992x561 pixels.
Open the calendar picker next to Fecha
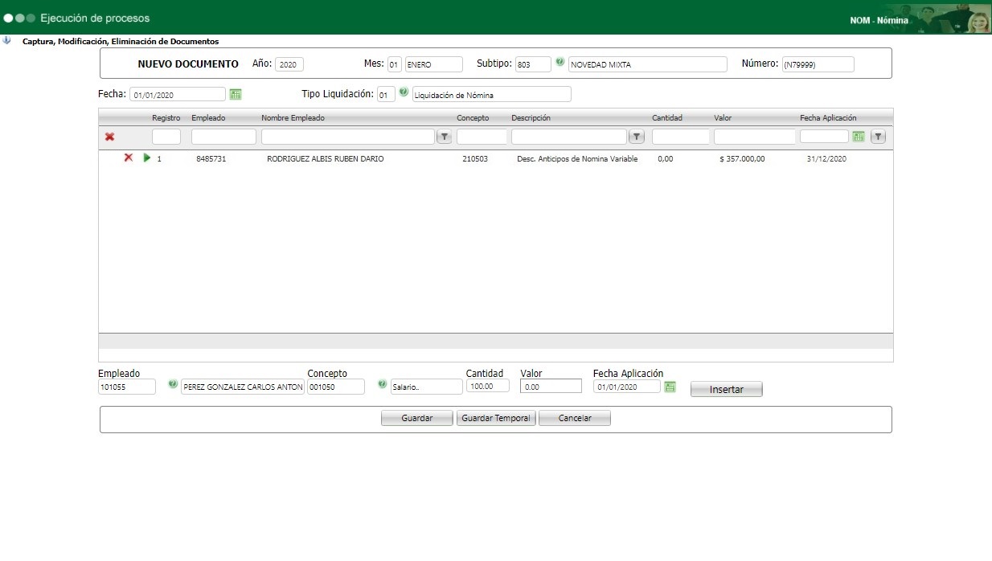click(x=236, y=94)
